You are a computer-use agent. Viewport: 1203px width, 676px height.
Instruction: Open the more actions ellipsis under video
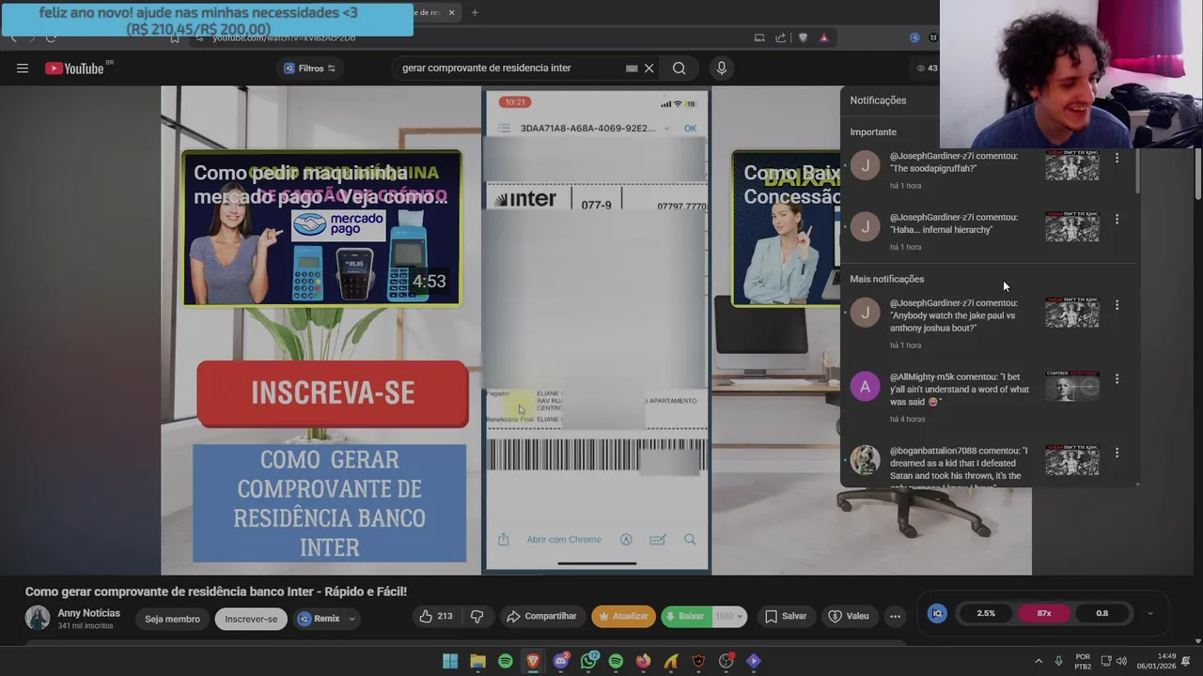895,617
